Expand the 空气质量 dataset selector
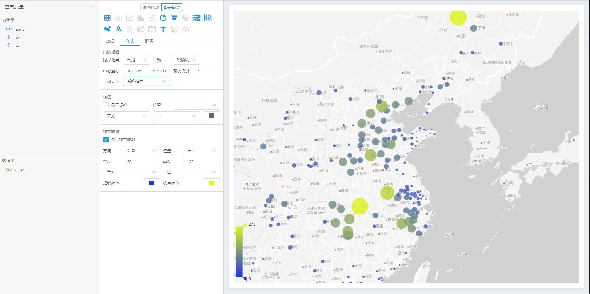 pos(49,6)
